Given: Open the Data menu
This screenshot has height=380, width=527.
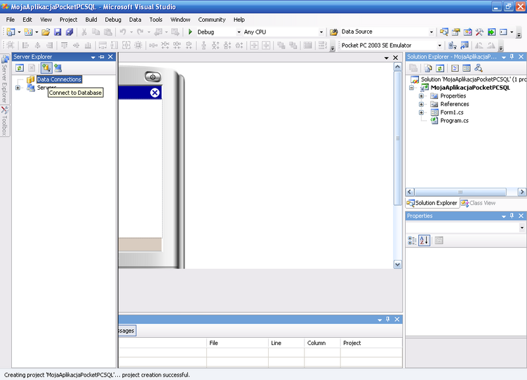Looking at the screenshot, I should coord(135,20).
